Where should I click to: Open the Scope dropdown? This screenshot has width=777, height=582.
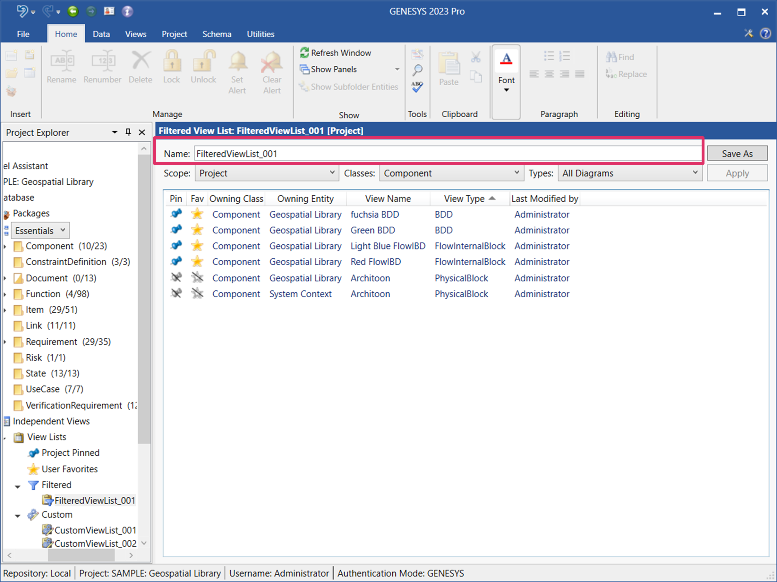point(267,173)
